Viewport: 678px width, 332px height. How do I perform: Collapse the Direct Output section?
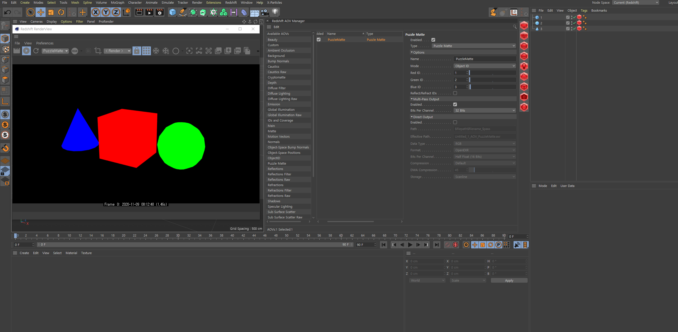pos(412,117)
